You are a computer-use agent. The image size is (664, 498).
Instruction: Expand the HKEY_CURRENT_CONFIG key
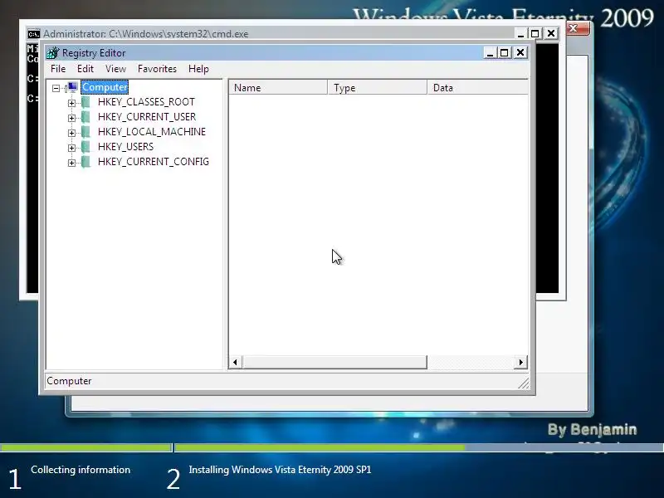pos(71,163)
